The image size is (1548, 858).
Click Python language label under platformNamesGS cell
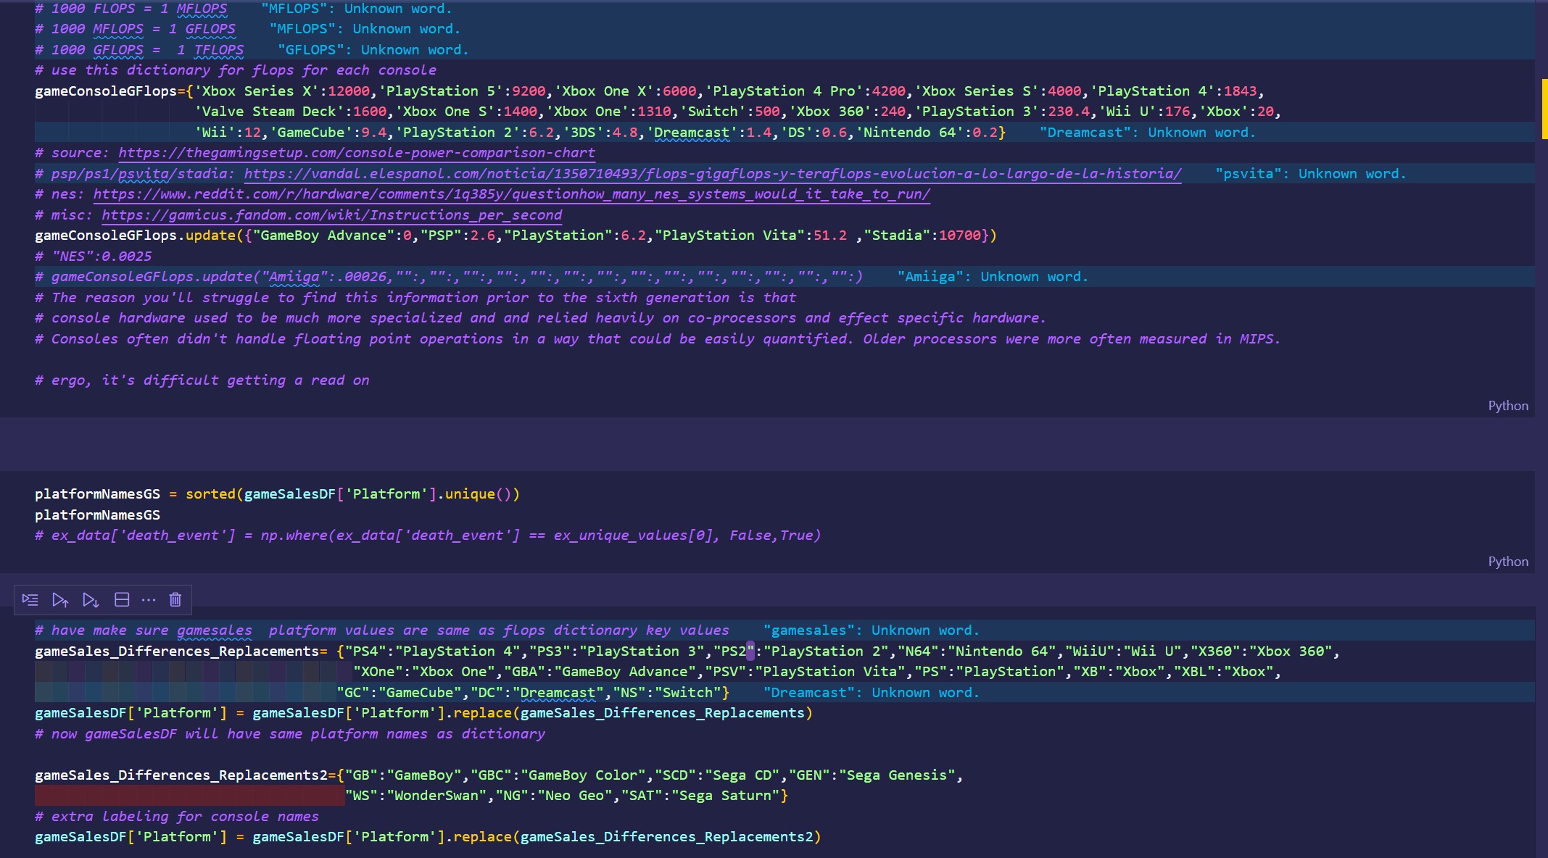[x=1508, y=562]
